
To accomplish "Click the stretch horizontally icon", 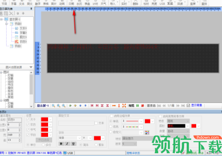I will tap(114, 106).
